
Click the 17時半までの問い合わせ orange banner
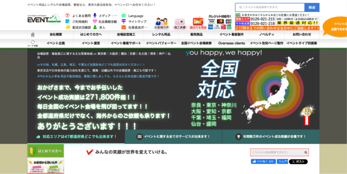click(x=277, y=28)
